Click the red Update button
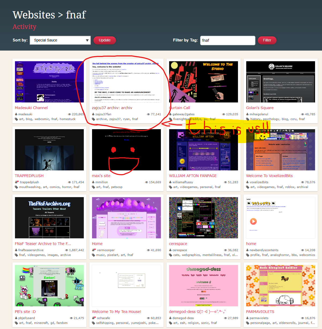The height and width of the screenshot is (329, 322). 104,40
